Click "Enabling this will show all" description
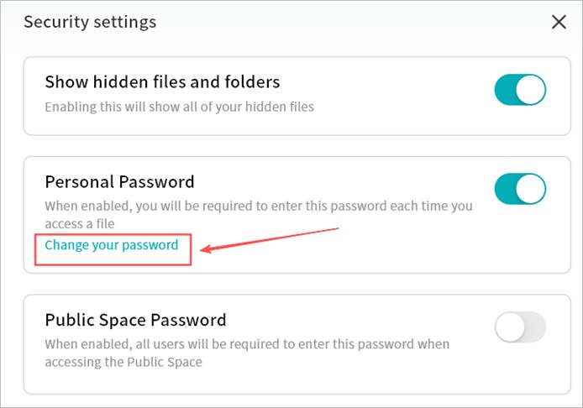Screen dimensions: 583x408 [x=179, y=107]
